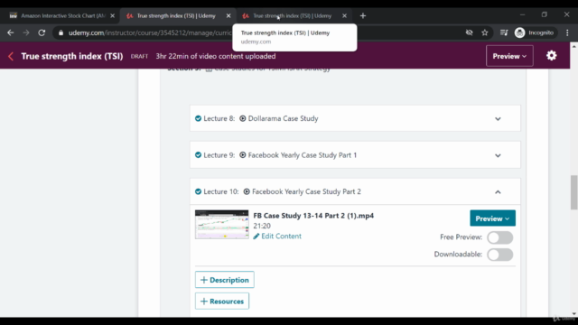Click the scrollbar up arrow
The width and height of the screenshot is (578, 325).
pyautogui.click(x=574, y=47)
